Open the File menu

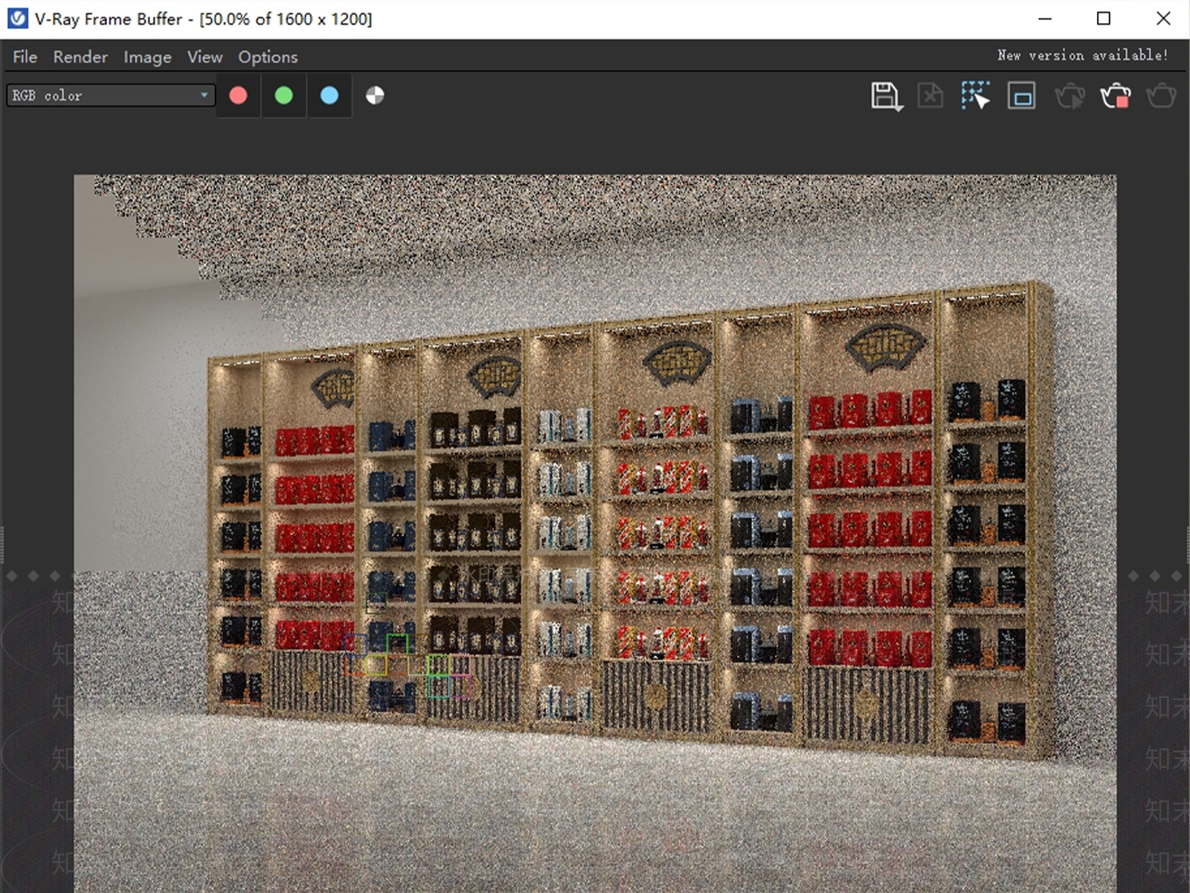[x=25, y=57]
